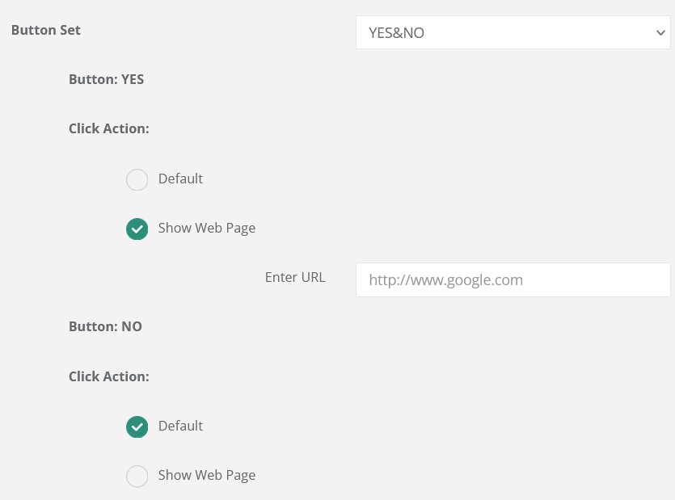Select Default radio for the YES button
Screen dimensions: 675x500
coord(137,179)
